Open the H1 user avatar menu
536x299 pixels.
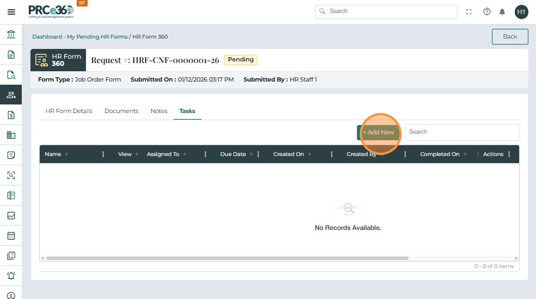521,12
